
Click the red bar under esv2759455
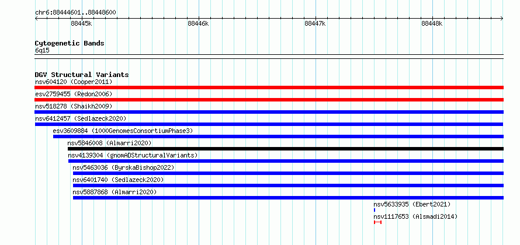pos(269,100)
